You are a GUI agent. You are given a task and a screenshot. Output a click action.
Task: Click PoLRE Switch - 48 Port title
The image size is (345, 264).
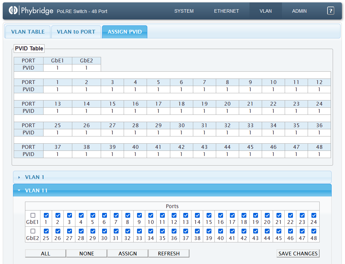tap(82, 11)
